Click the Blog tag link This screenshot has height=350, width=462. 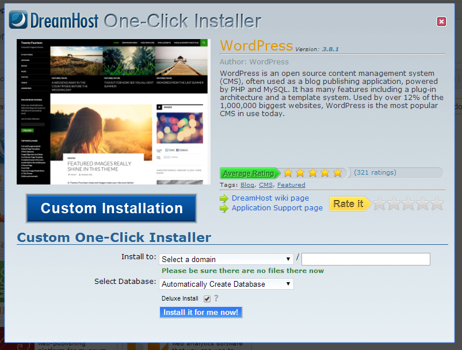tap(247, 185)
